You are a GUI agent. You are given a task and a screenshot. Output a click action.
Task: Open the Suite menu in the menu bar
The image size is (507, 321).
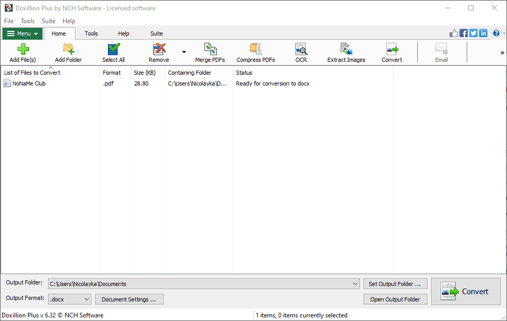[49, 21]
